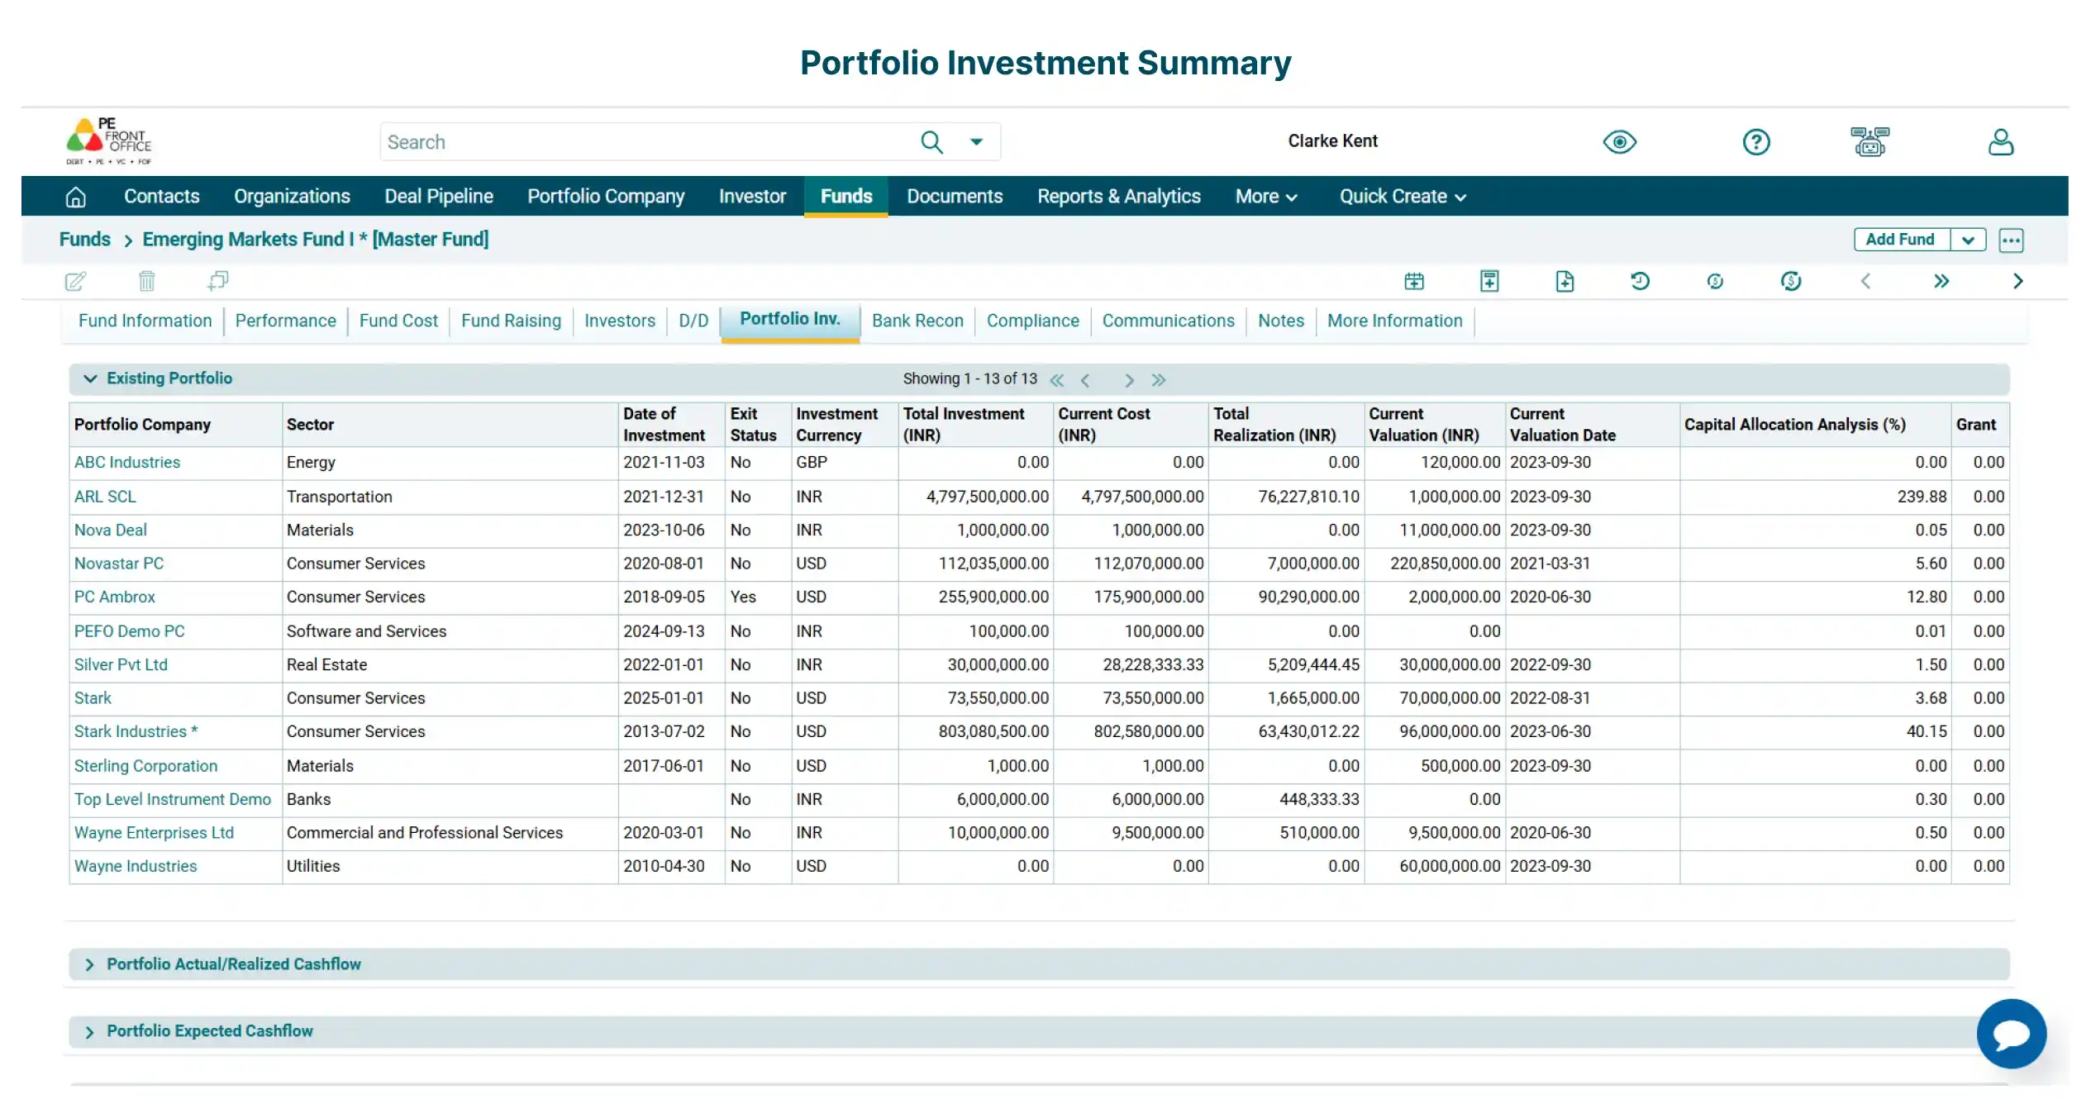Click the larger currency cycle icon
Screen dimensions: 2091x1099
(1791, 282)
